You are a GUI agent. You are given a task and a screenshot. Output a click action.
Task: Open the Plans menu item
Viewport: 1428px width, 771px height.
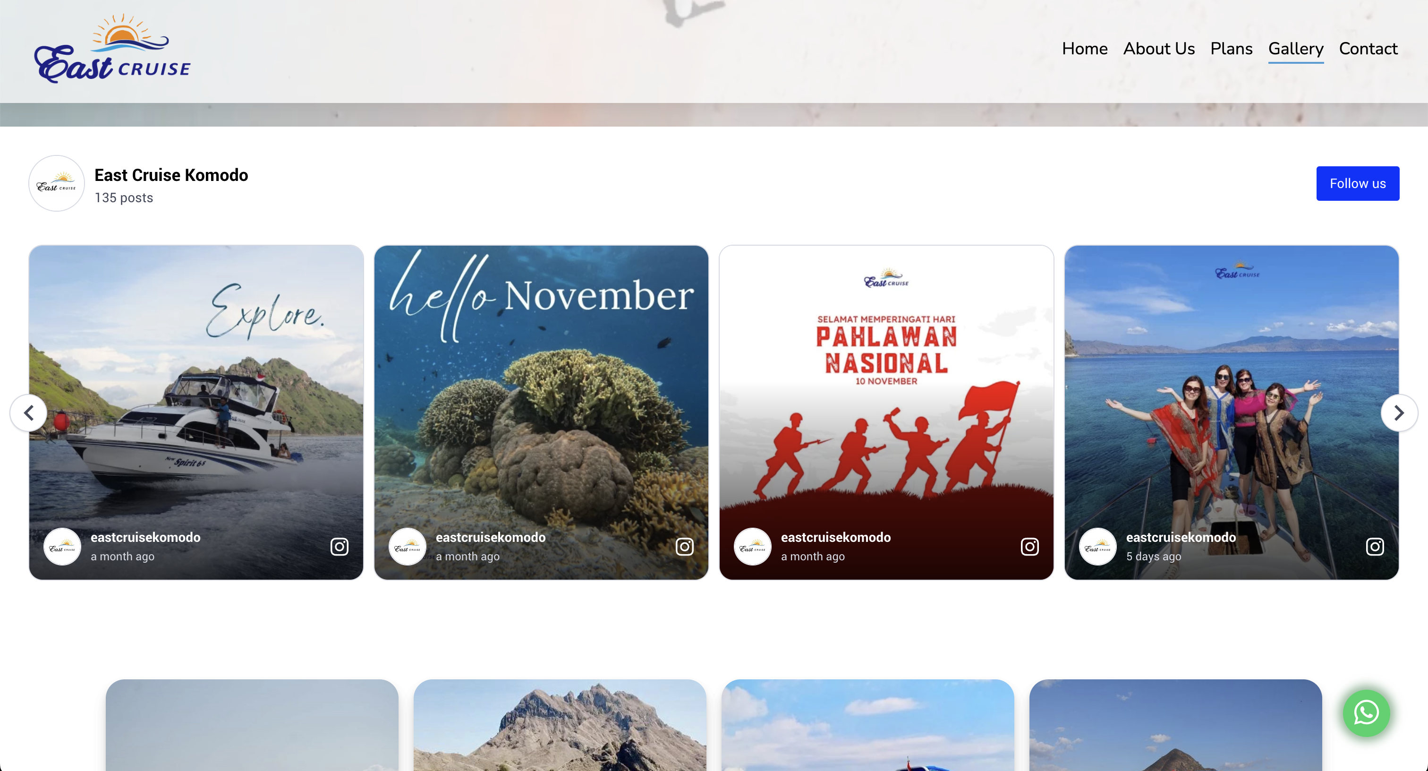1231,49
